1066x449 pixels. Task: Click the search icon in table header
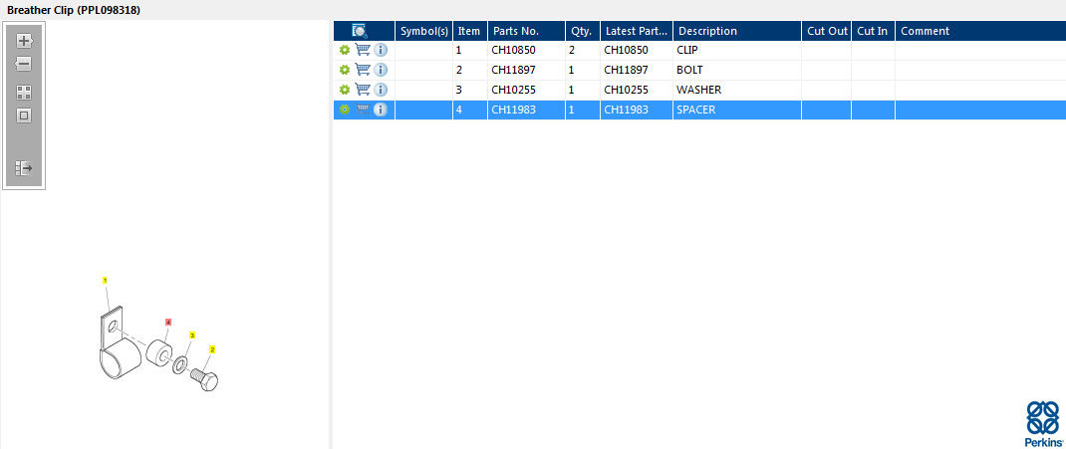(x=360, y=31)
